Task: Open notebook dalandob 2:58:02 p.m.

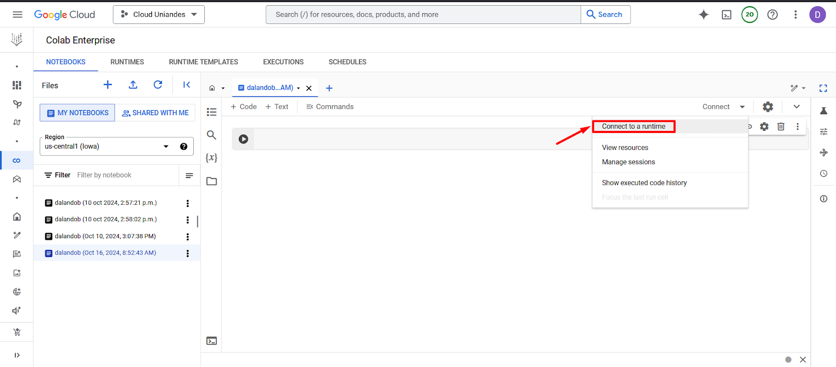Action: [x=106, y=219]
